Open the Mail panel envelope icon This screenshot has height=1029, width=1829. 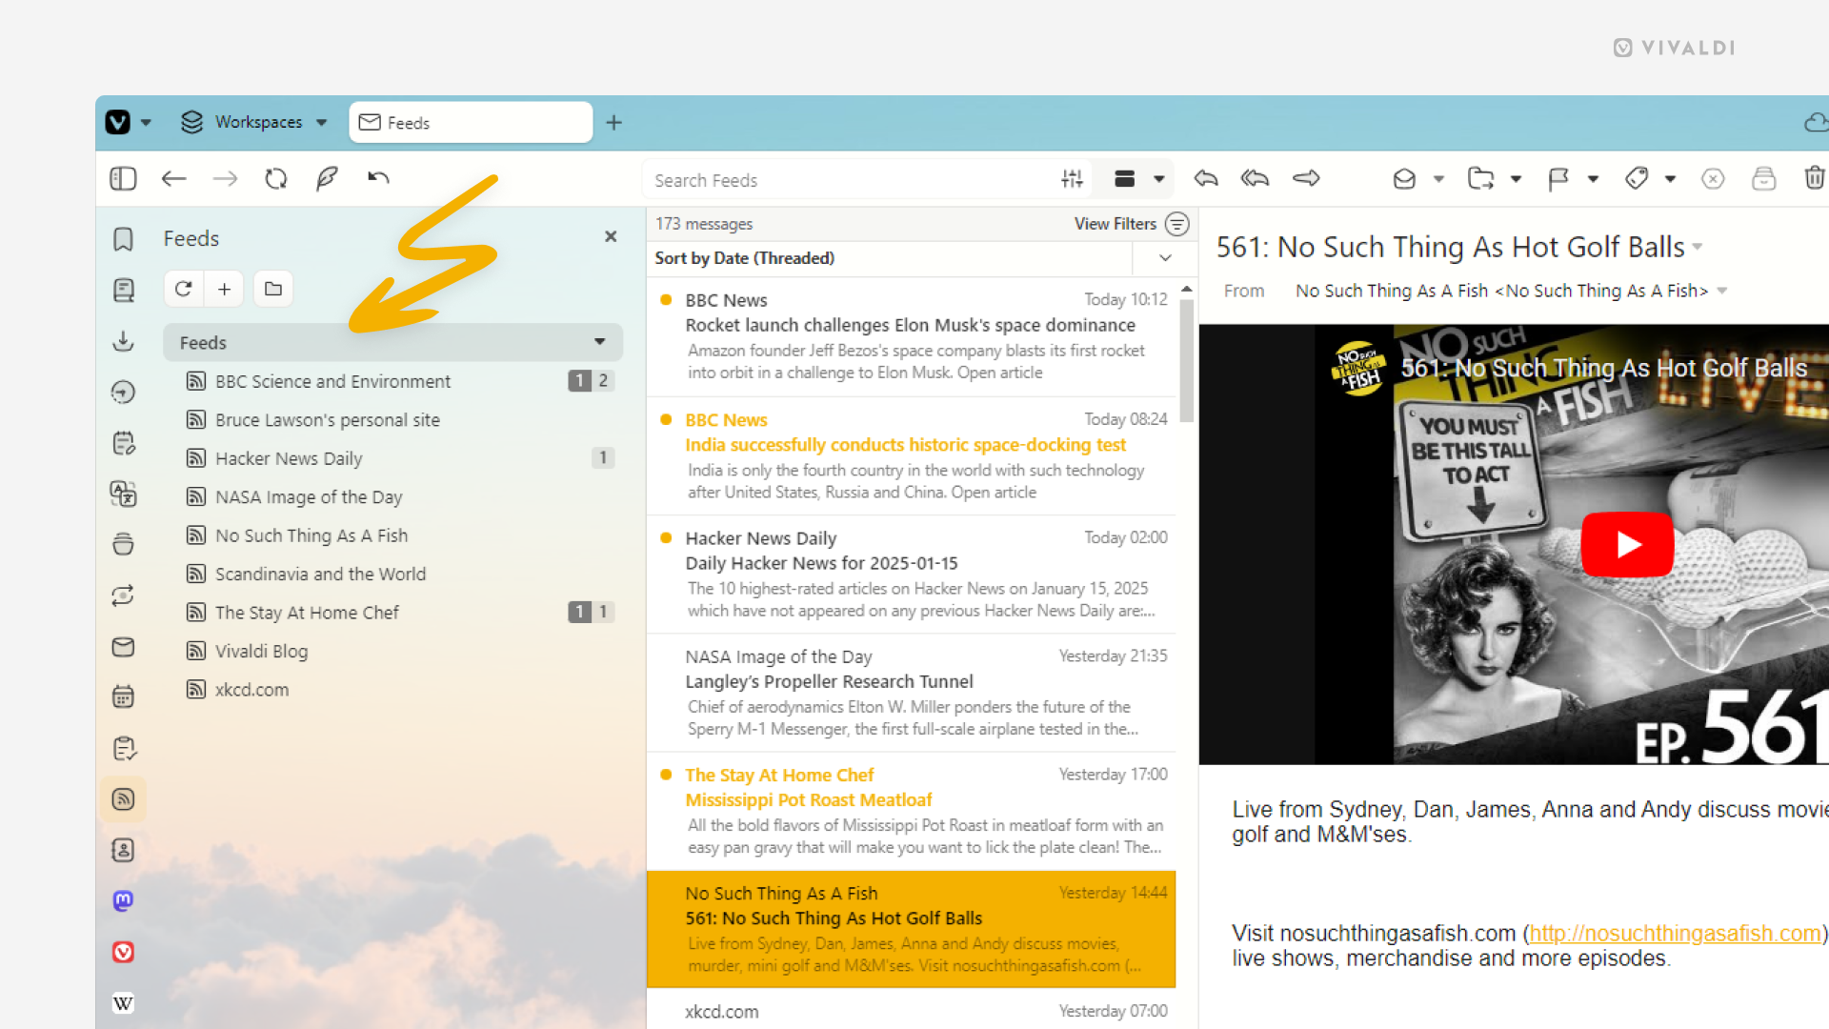pos(123,647)
